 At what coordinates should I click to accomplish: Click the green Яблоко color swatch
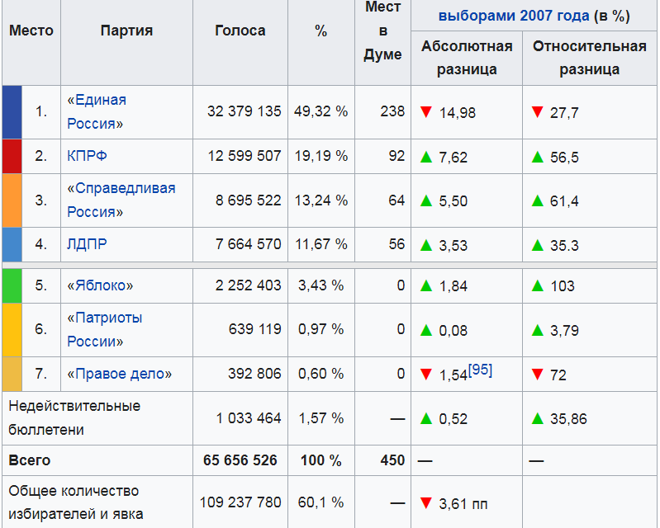pos(12,285)
